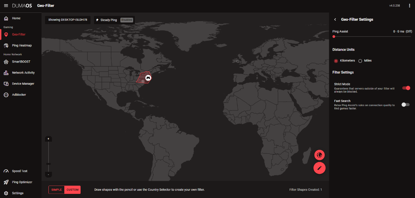Click the Distance Units heading
The image size is (415, 198).
[343, 50]
